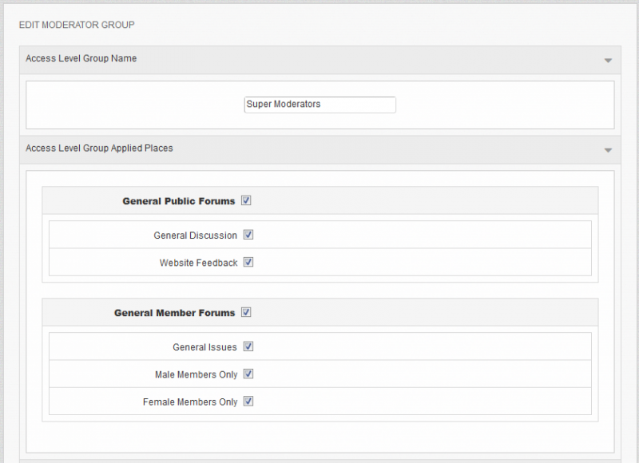Collapse Access Level Group Applied Places arrow
This screenshot has height=463, width=639.
(x=608, y=150)
